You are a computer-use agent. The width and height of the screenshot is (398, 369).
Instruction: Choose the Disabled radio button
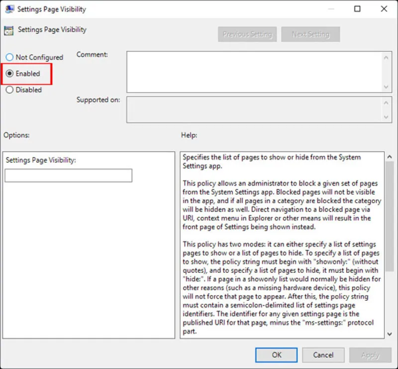click(x=9, y=90)
